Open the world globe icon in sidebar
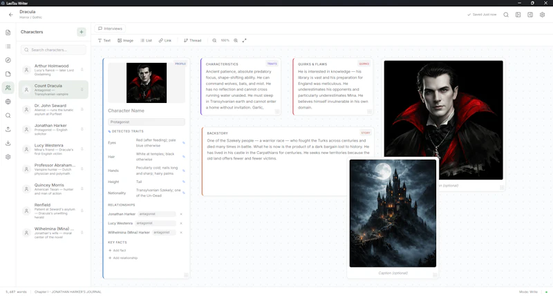Screen dimensions: 553x297 8,102
